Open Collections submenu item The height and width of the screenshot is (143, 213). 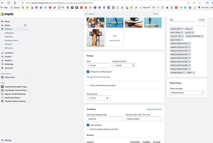click(9, 33)
